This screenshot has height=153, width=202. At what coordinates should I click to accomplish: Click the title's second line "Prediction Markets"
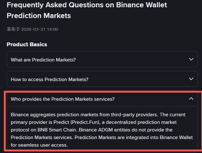pos(39,16)
